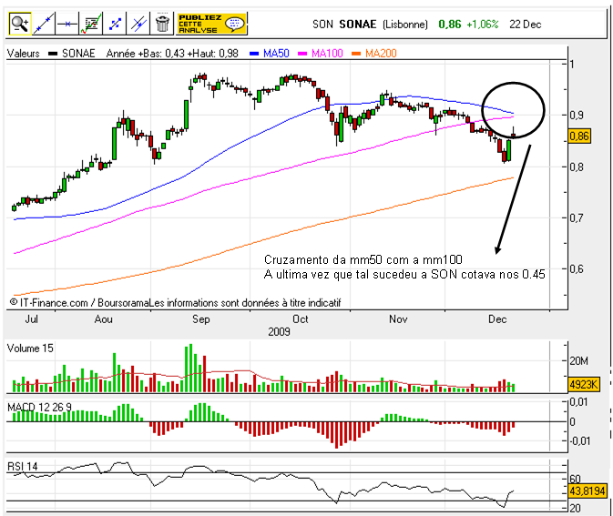Click the black SONAE legend color marker
The height and width of the screenshot is (516, 613).
click(53, 54)
